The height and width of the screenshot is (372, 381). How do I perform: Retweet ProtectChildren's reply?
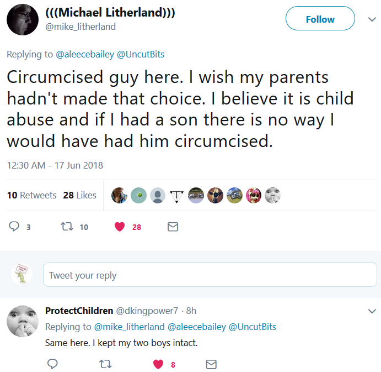(x=104, y=364)
